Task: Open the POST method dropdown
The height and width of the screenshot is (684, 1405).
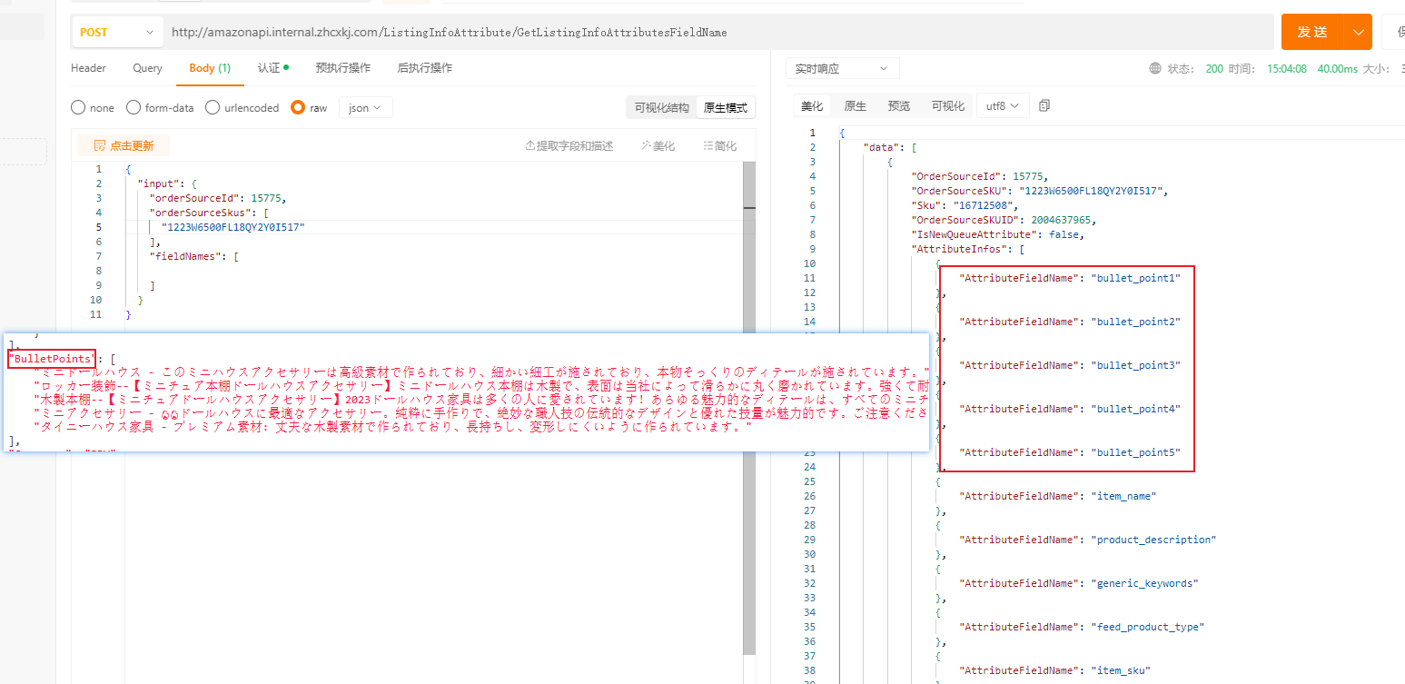Action: pyautogui.click(x=117, y=32)
